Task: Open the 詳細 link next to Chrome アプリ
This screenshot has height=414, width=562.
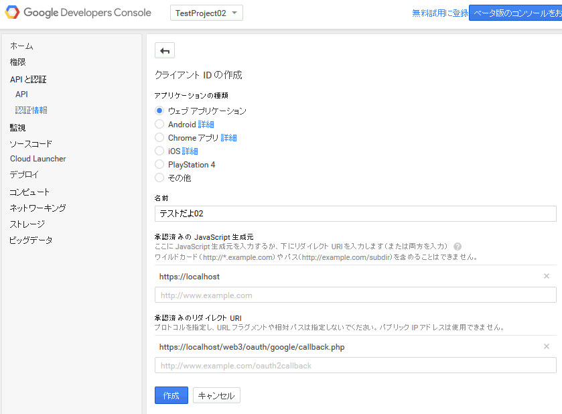Action: (228, 137)
